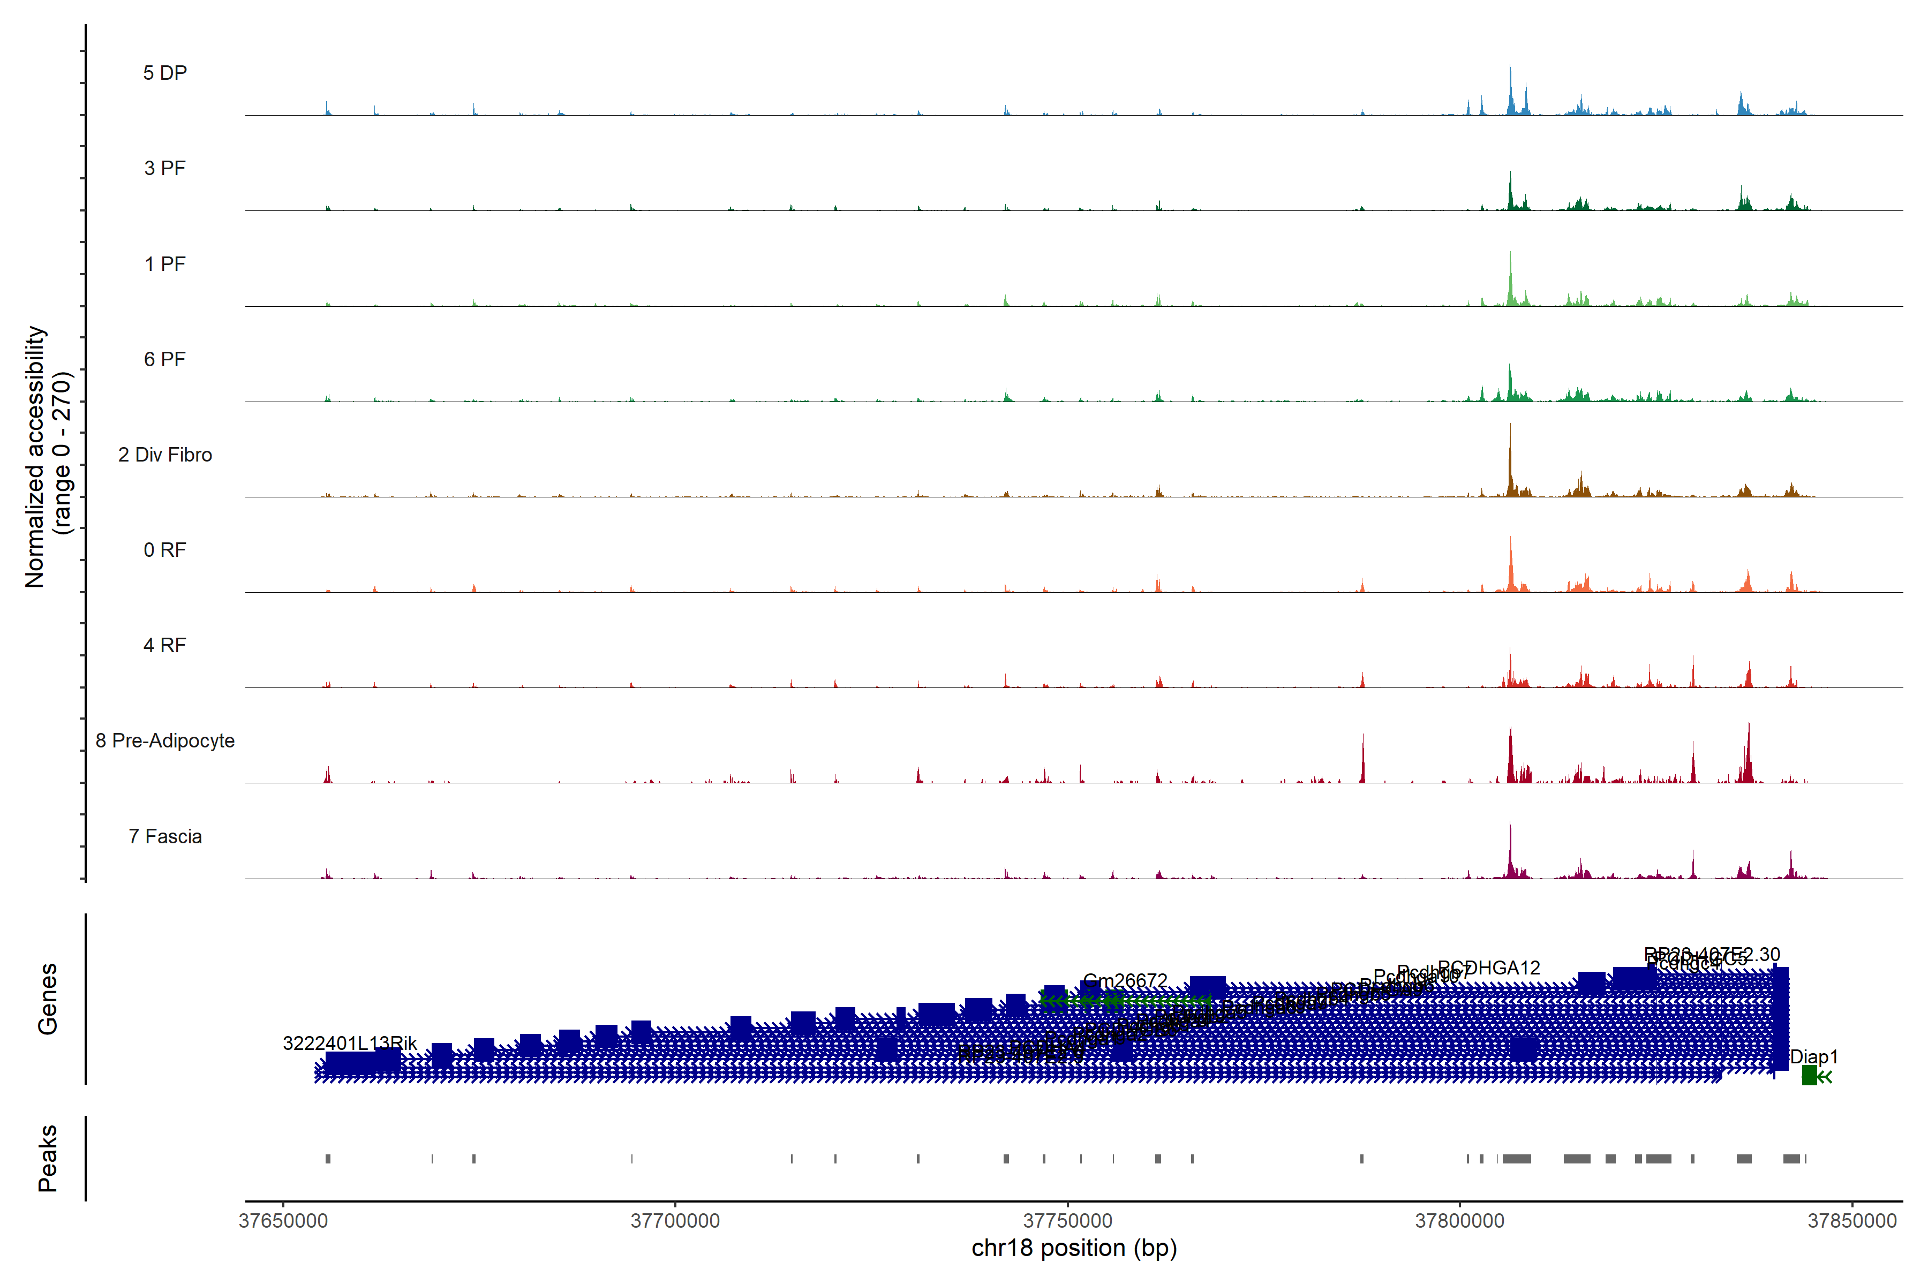Click the 6 PF track label
The height and width of the screenshot is (1285, 1928).
[x=165, y=359]
